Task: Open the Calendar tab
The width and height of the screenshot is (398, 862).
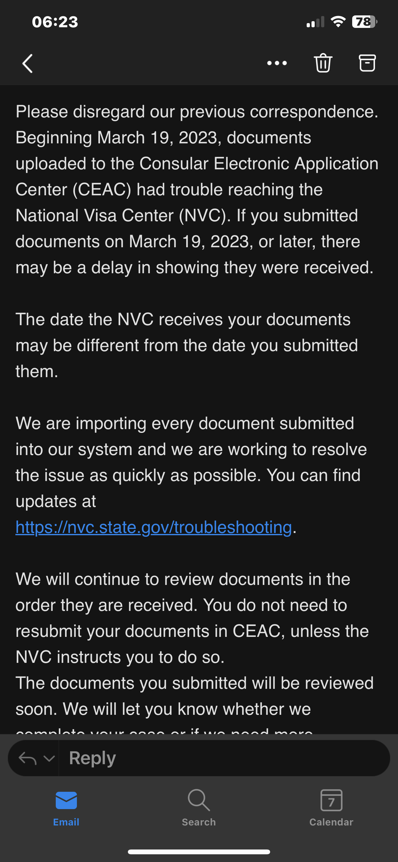Action: point(331,808)
